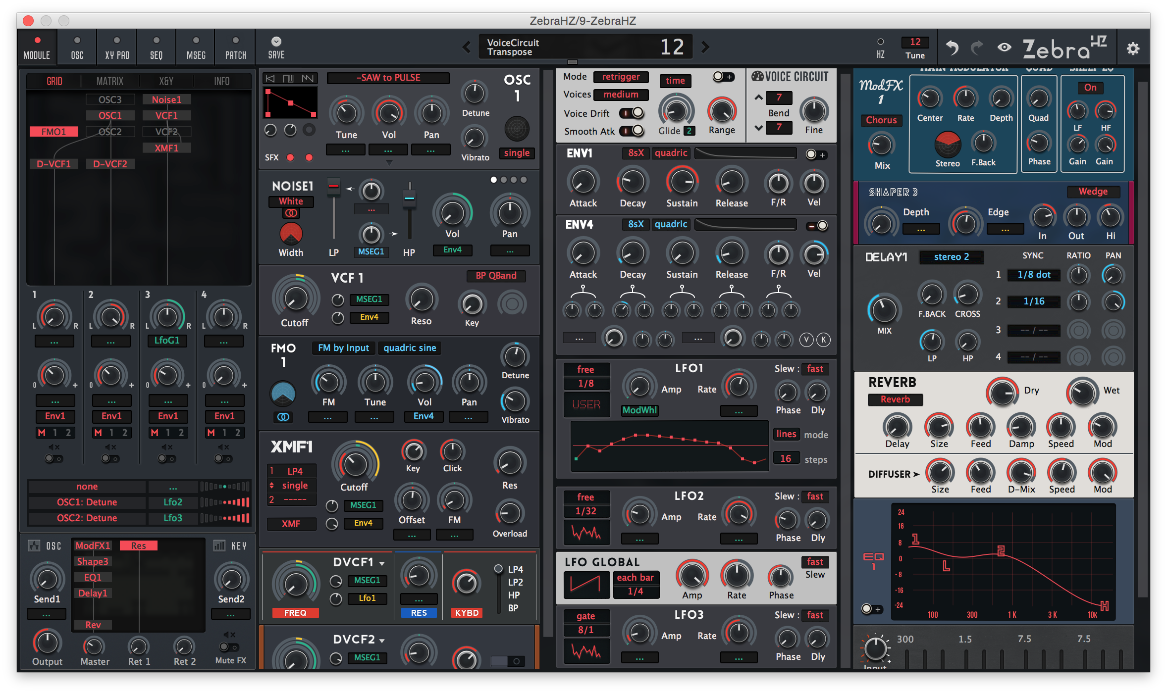Click the Bend down arrow
This screenshot has height=693, width=1167.
758,128
